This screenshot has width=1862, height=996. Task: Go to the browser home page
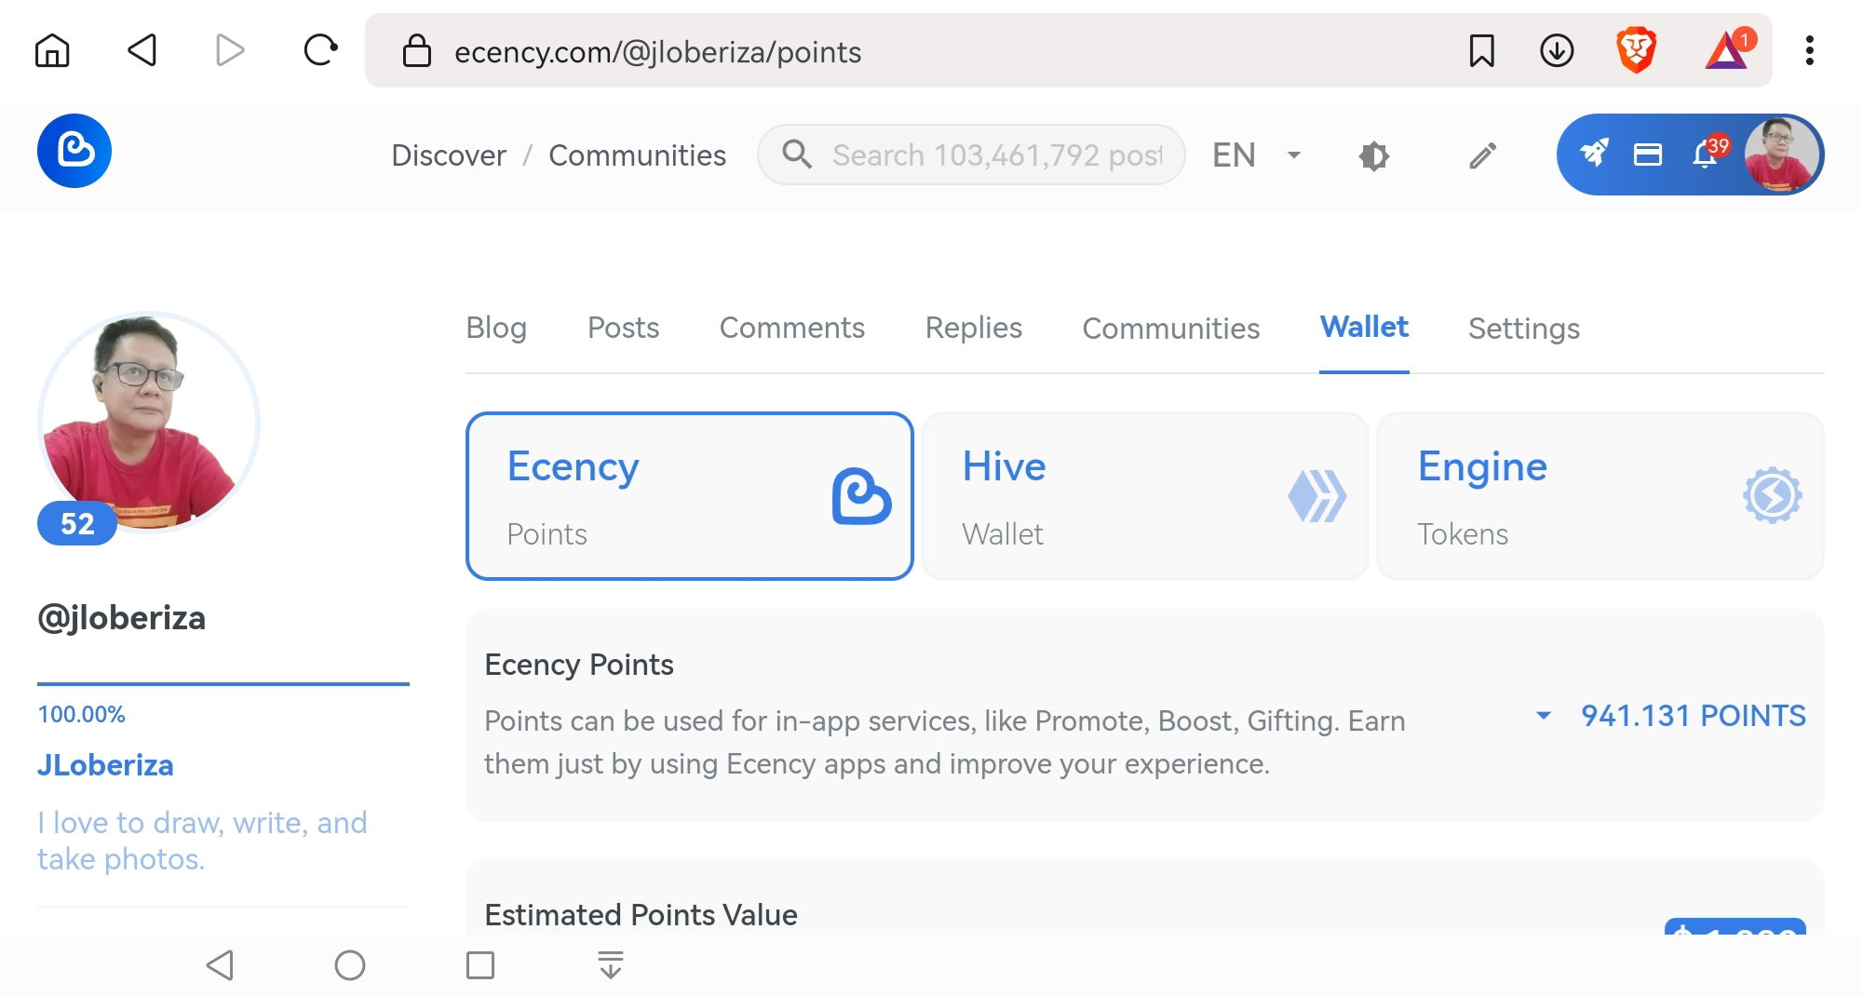click(x=52, y=50)
